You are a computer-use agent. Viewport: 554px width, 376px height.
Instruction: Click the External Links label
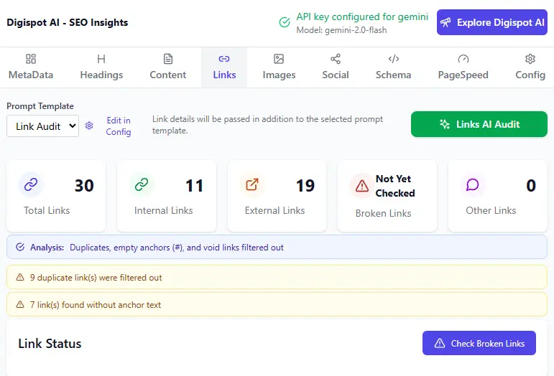(274, 210)
